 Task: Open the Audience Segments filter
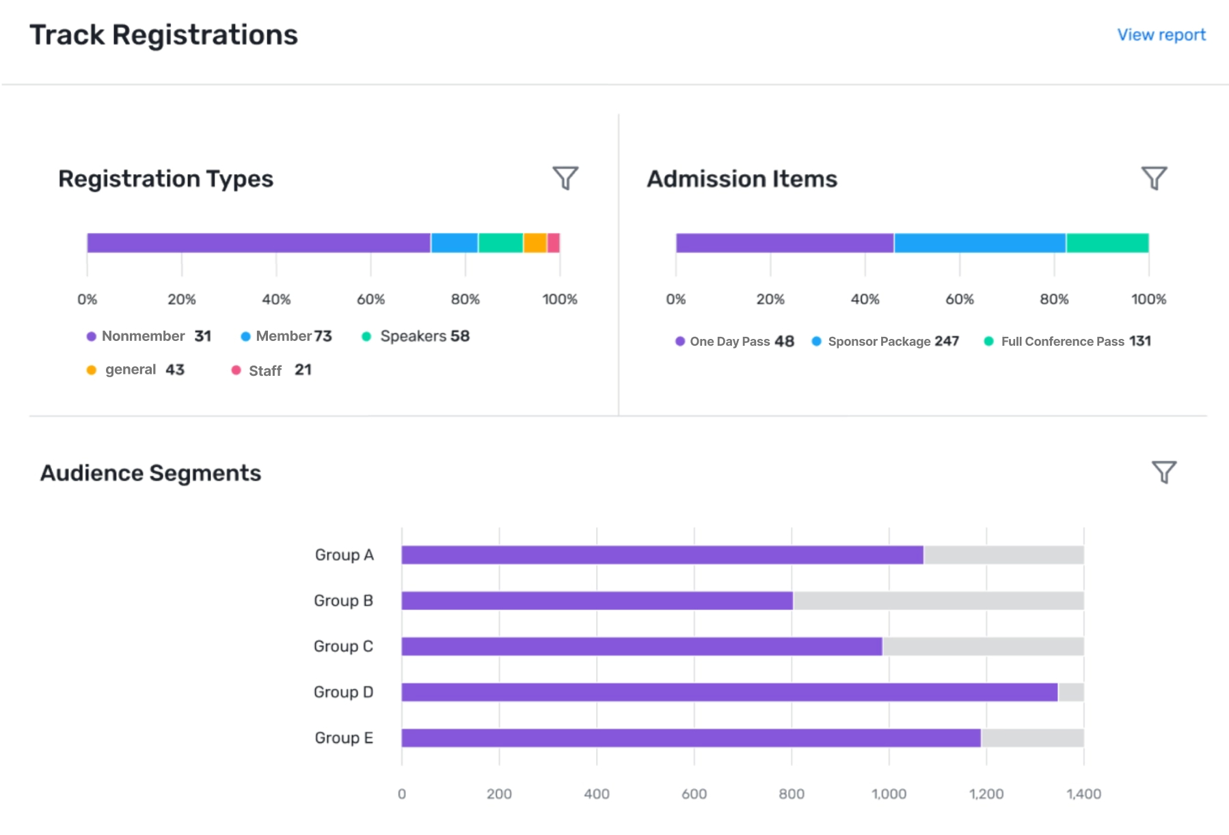pyautogui.click(x=1163, y=472)
